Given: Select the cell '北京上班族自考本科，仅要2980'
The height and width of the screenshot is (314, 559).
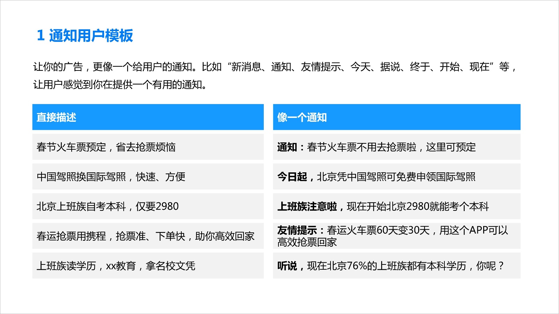Looking at the screenshot, I should coord(148,206).
